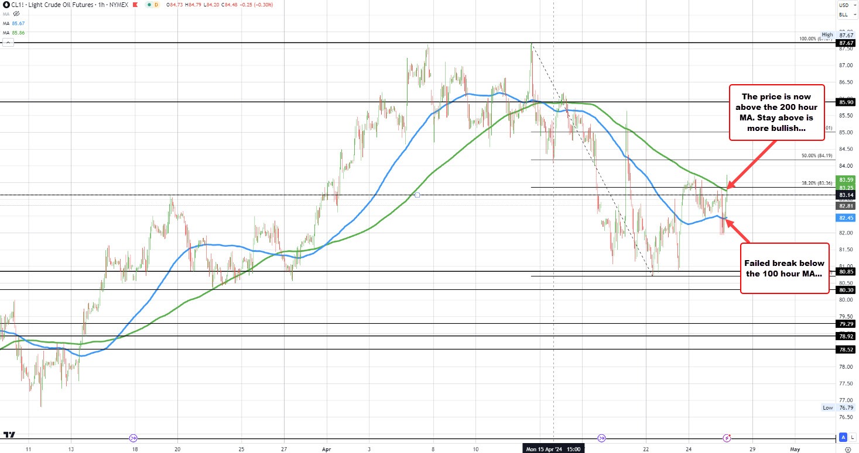Click the 80.85 horizontal line price label
The width and height of the screenshot is (859, 453).
tap(846, 271)
